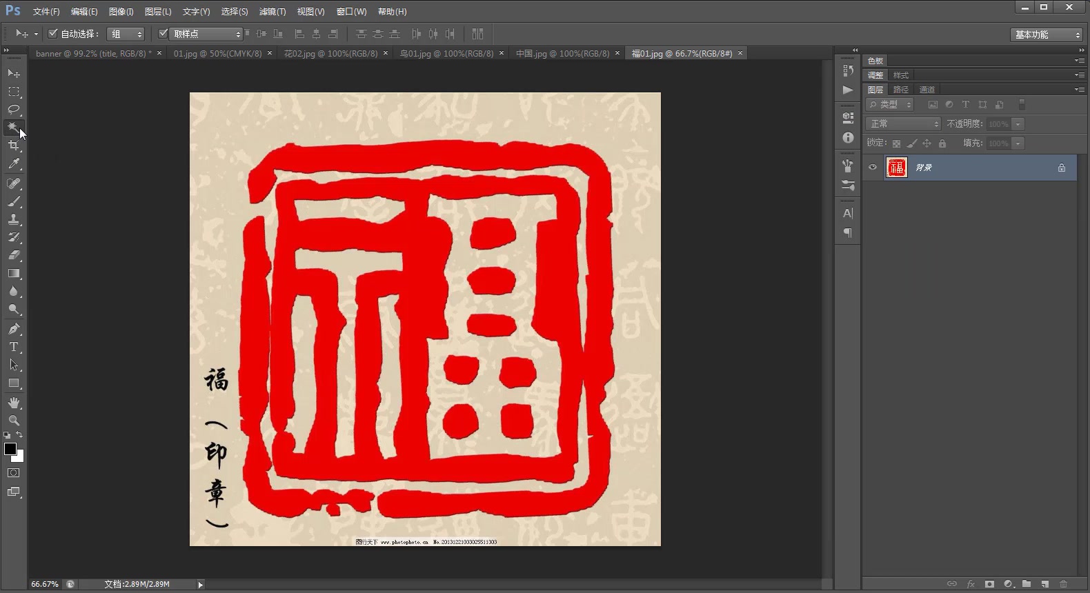Open the status bar info arrow

201,585
